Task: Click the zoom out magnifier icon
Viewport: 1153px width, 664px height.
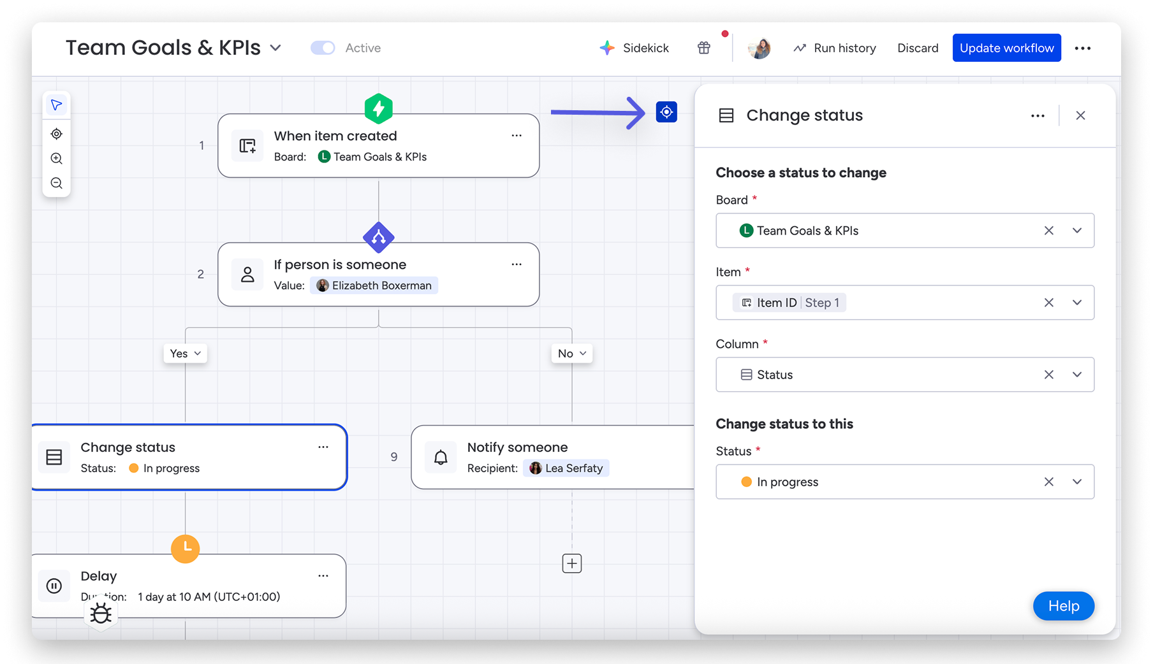Action: coord(57,184)
